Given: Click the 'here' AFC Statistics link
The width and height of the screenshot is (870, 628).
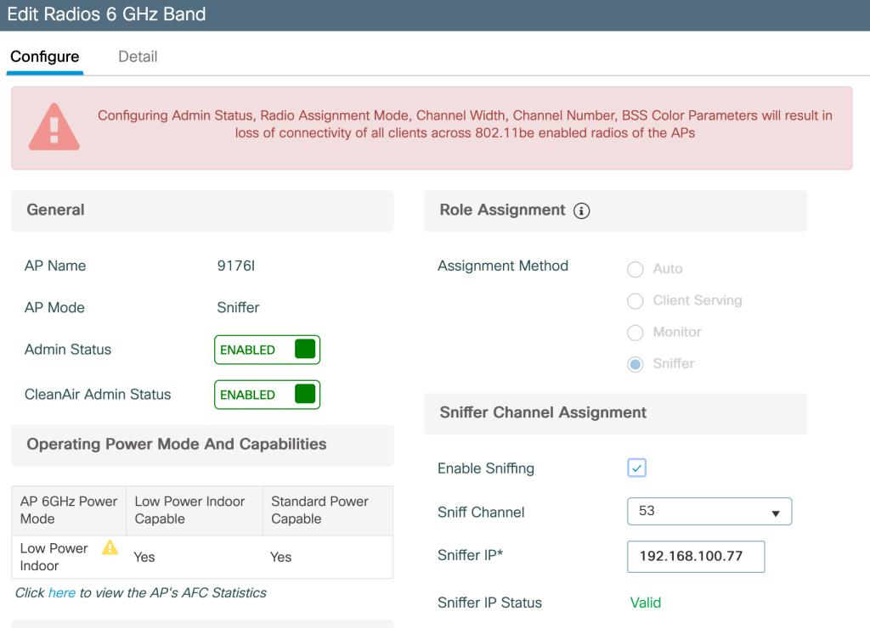Looking at the screenshot, I should pos(62,593).
